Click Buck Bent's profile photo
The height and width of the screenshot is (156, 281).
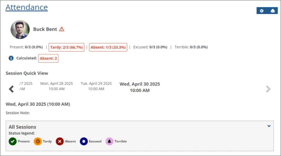pos(20,30)
